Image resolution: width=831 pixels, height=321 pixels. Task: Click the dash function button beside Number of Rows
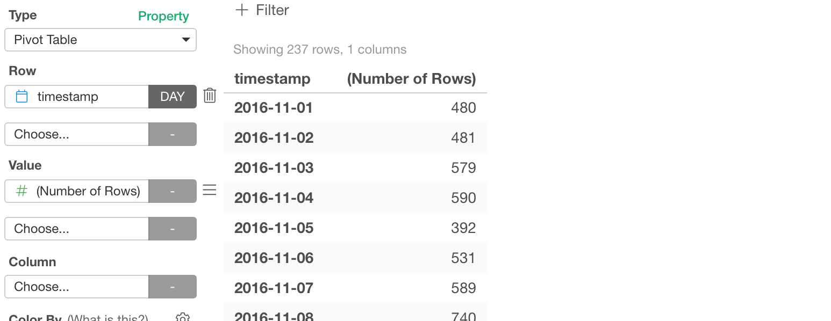coord(173,191)
